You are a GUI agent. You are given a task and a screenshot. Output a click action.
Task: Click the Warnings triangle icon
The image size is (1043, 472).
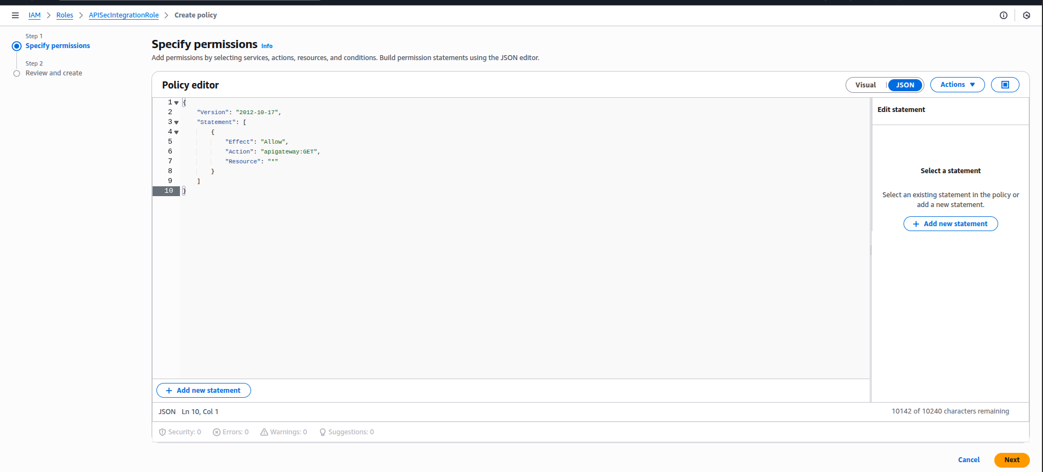click(264, 432)
